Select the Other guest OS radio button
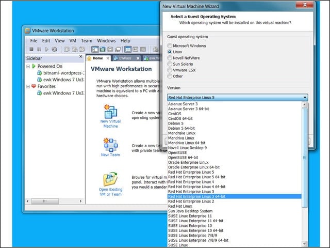 coord(170,76)
